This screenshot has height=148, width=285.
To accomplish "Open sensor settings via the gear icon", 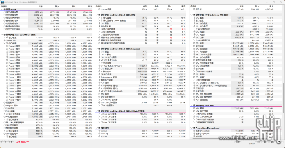I will (272, 142).
